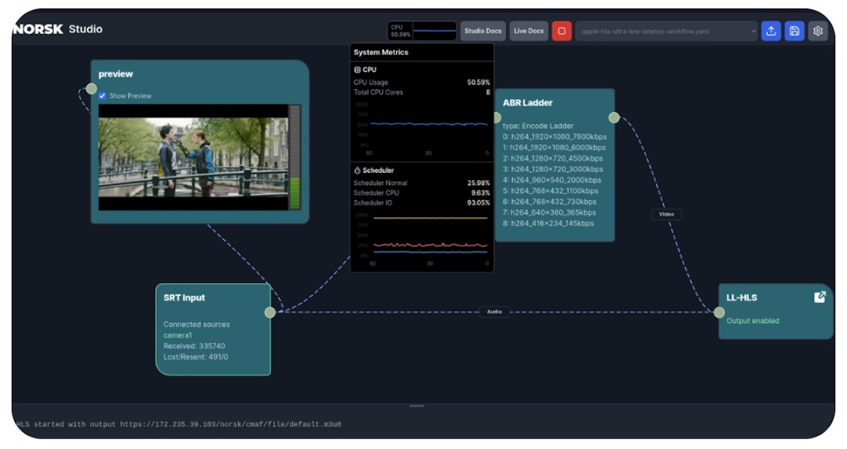Click the Video connection label

(666, 214)
